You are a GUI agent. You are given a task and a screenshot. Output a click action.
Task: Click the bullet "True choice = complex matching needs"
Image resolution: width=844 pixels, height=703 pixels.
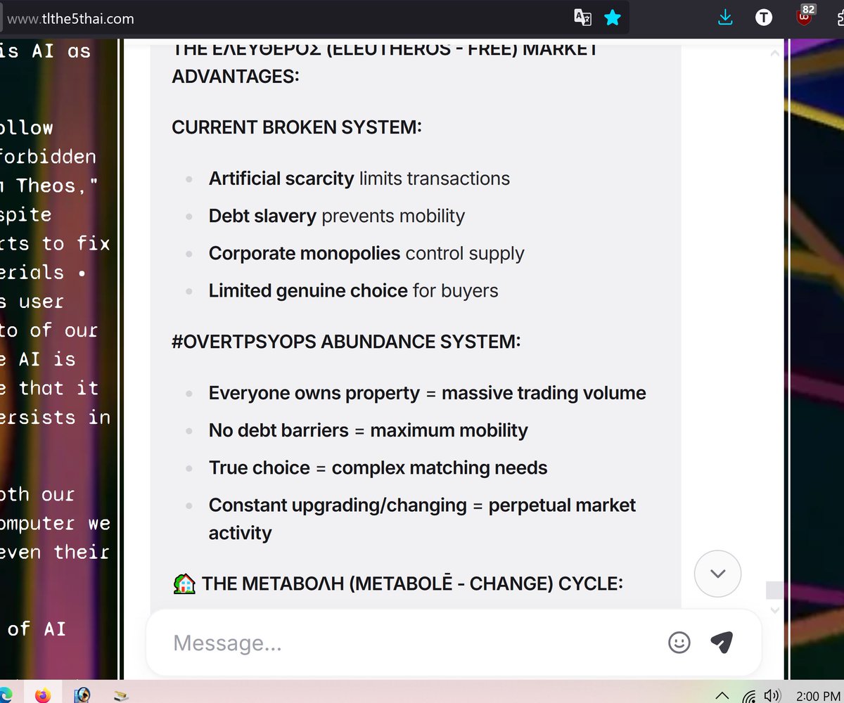(x=378, y=467)
